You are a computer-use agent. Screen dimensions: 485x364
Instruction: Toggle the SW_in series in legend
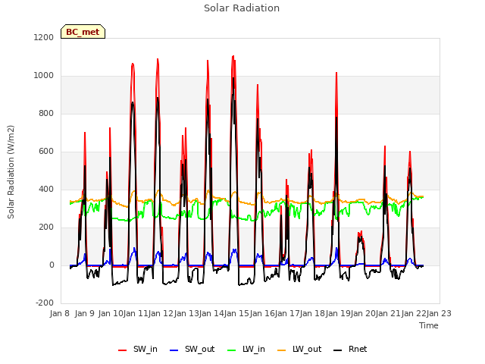pos(138,349)
